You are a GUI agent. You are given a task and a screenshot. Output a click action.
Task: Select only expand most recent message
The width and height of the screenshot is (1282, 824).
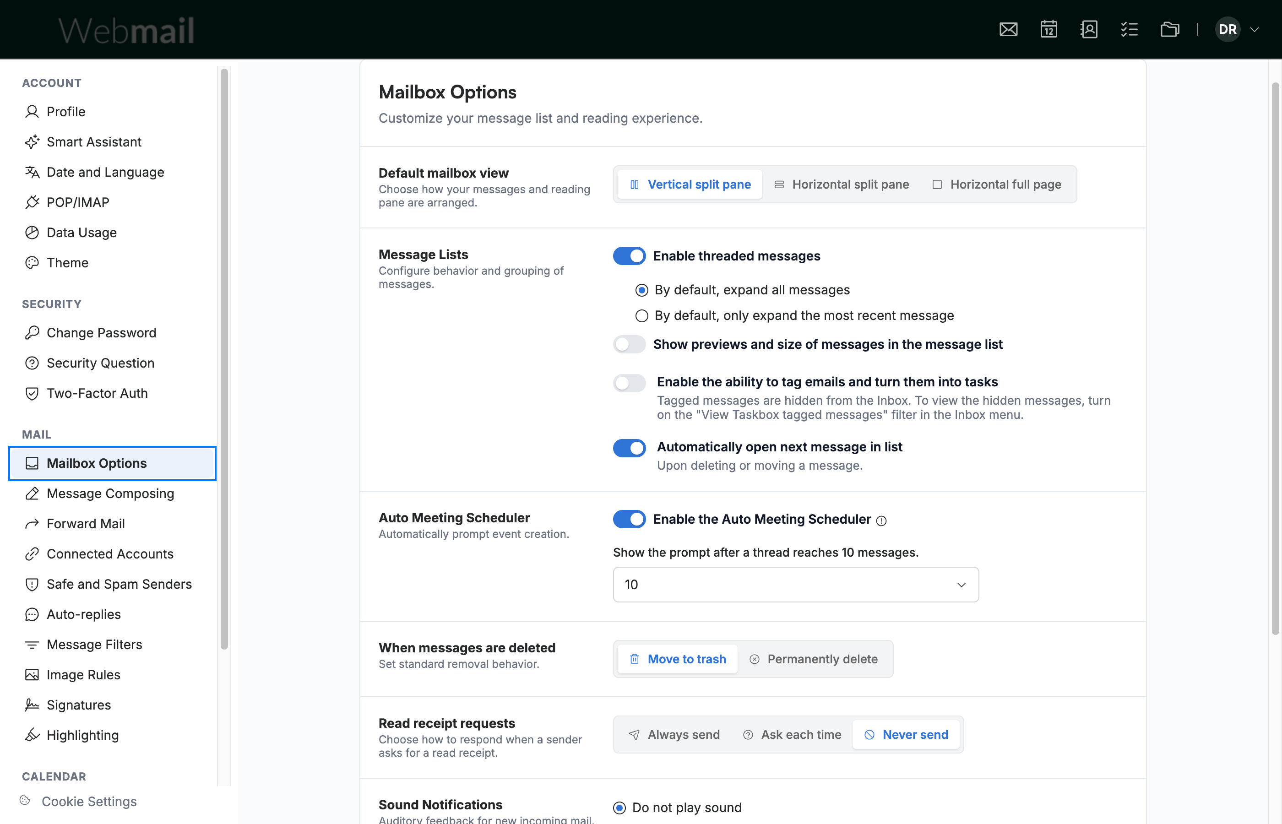click(641, 316)
